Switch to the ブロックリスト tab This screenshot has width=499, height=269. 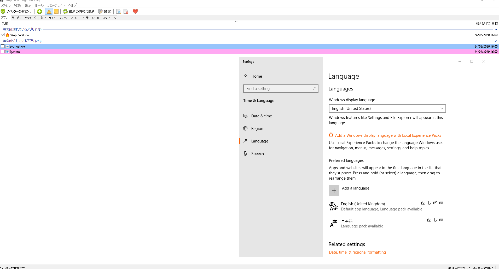click(x=48, y=18)
